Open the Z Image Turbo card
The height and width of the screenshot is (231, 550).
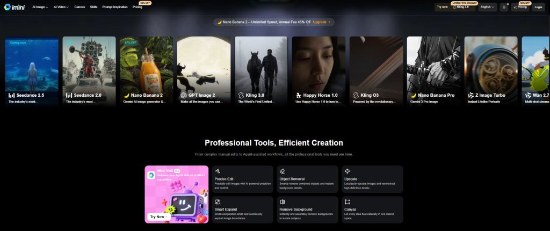(491, 71)
